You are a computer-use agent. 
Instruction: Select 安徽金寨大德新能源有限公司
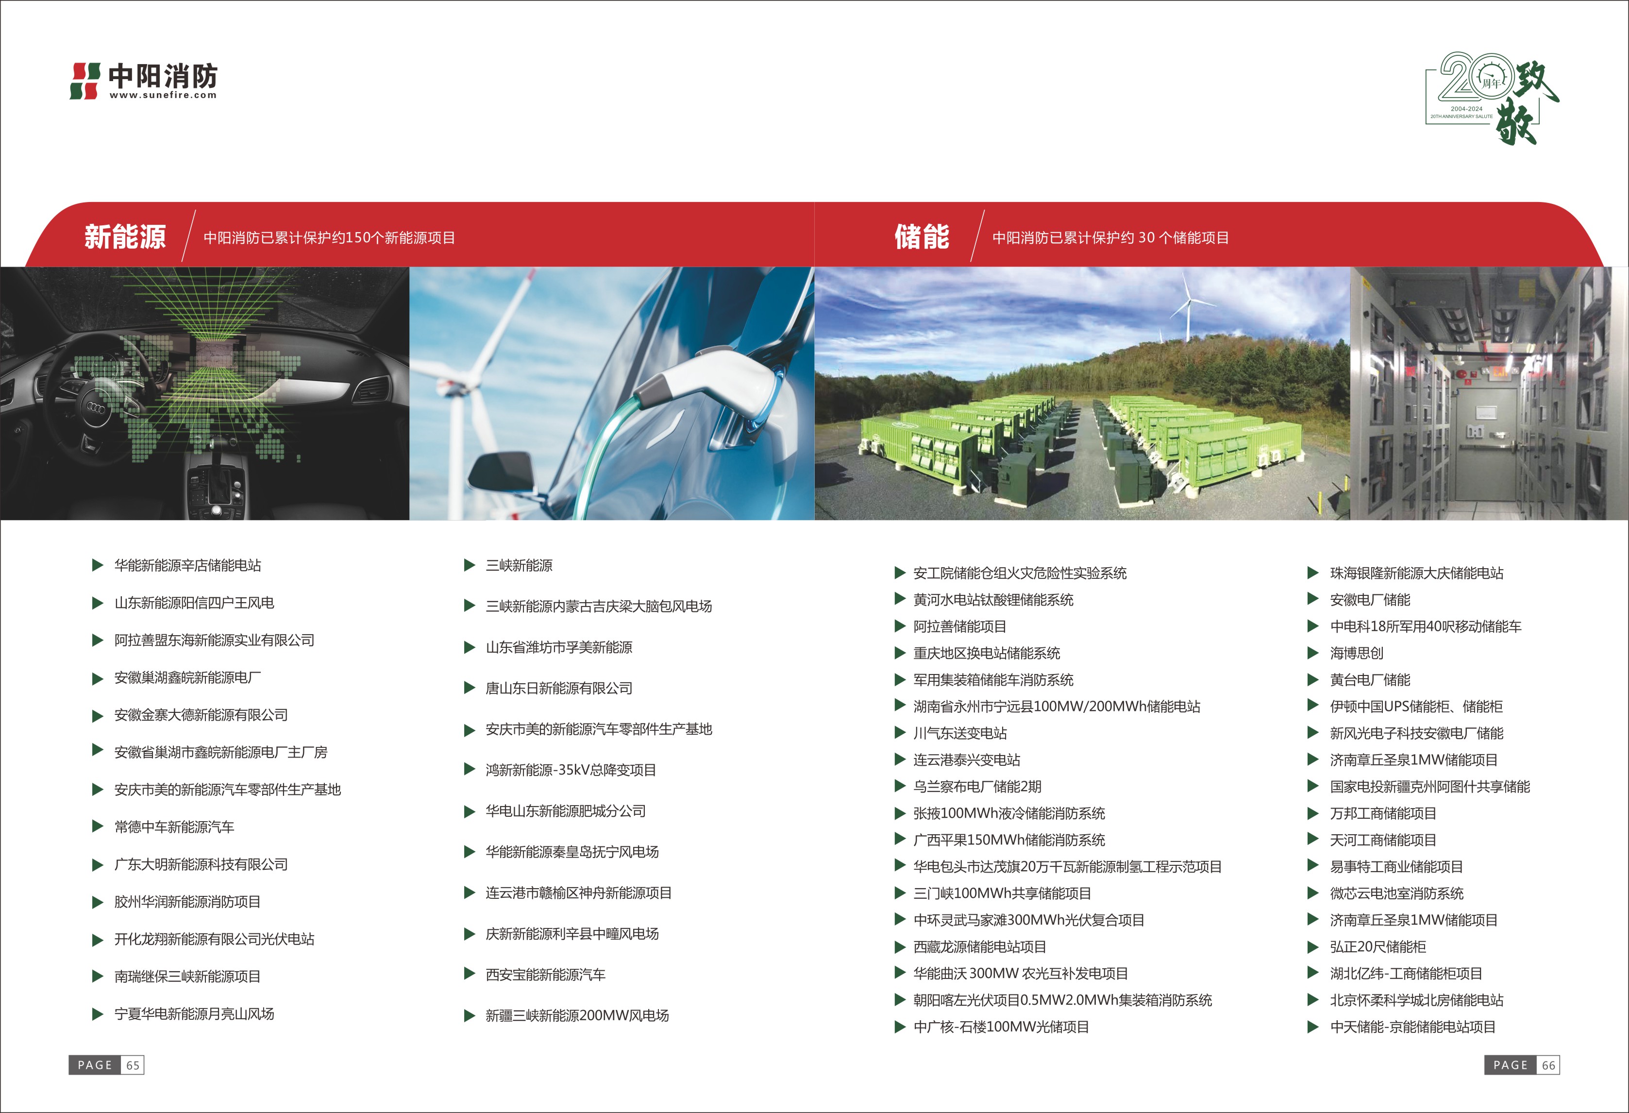pos(201,715)
